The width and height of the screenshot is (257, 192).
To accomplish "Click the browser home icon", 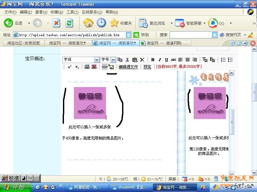I will click(x=88, y=23).
